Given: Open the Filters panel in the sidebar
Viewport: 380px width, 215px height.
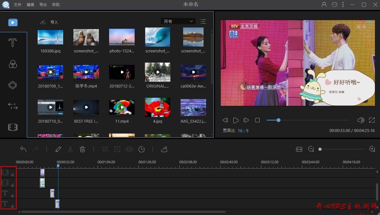Looking at the screenshot, I should (13, 64).
